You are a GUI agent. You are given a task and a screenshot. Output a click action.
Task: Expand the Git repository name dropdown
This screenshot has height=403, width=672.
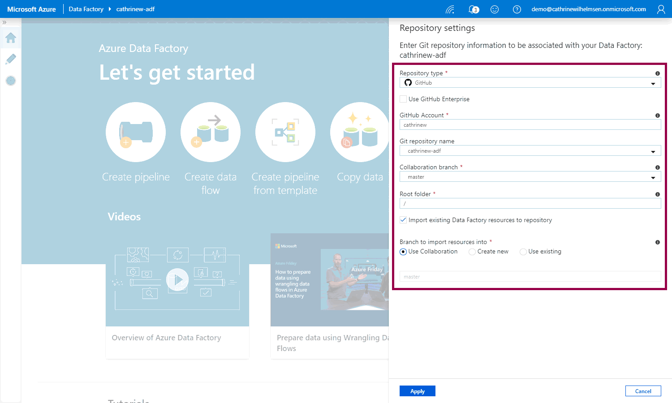coord(530,151)
